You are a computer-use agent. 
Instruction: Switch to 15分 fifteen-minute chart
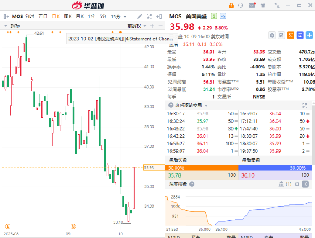click(115, 16)
